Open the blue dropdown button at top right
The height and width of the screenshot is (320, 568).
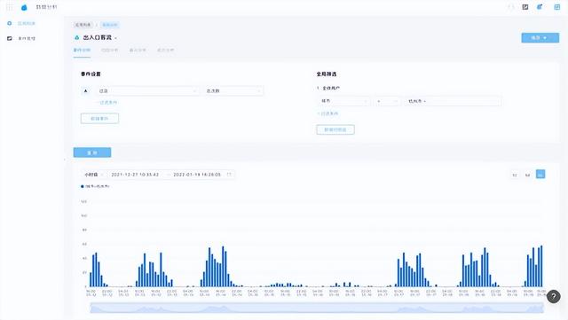click(540, 37)
